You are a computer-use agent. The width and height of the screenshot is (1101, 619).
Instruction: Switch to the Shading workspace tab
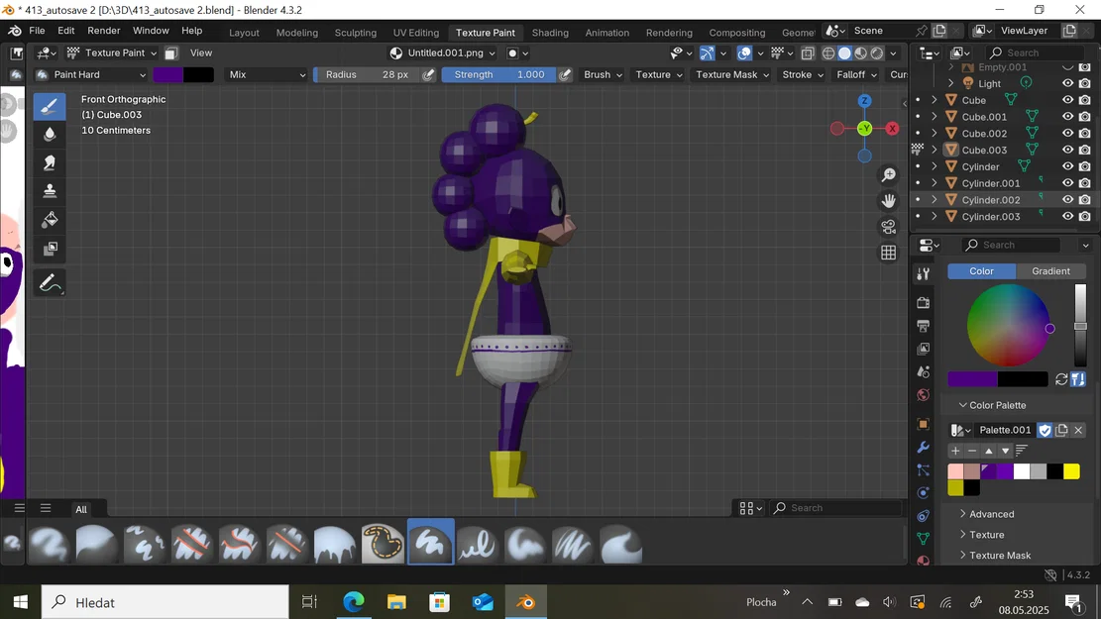tap(550, 33)
